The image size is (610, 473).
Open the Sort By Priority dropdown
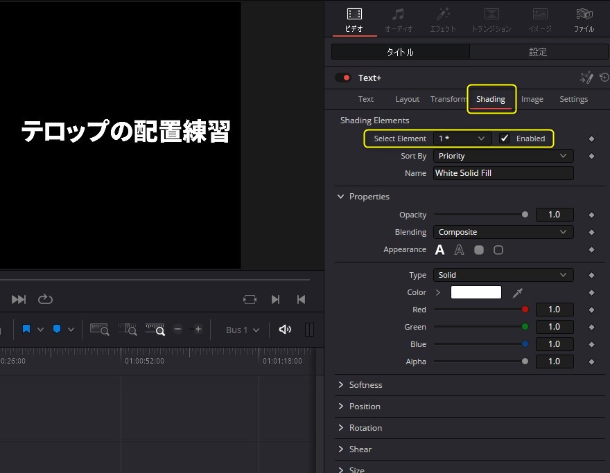[x=503, y=156]
